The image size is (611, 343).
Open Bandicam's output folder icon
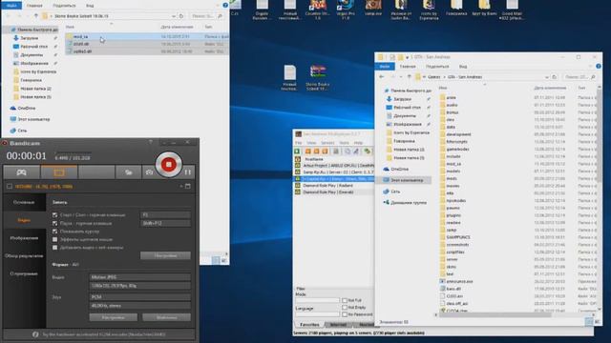tap(128, 172)
